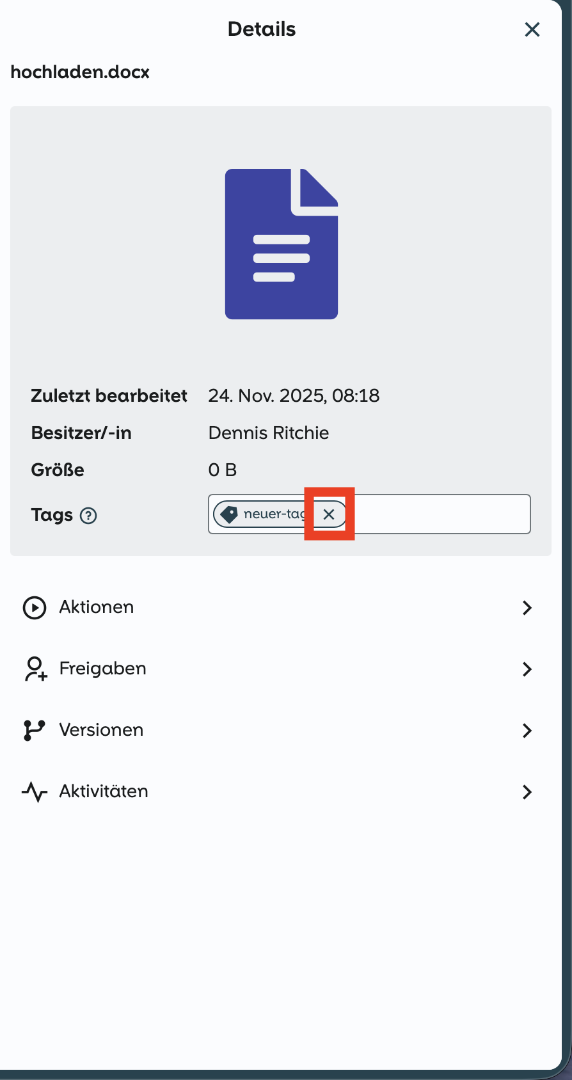Remove the neuer-tag tag
The width and height of the screenshot is (572, 1080).
click(x=329, y=514)
